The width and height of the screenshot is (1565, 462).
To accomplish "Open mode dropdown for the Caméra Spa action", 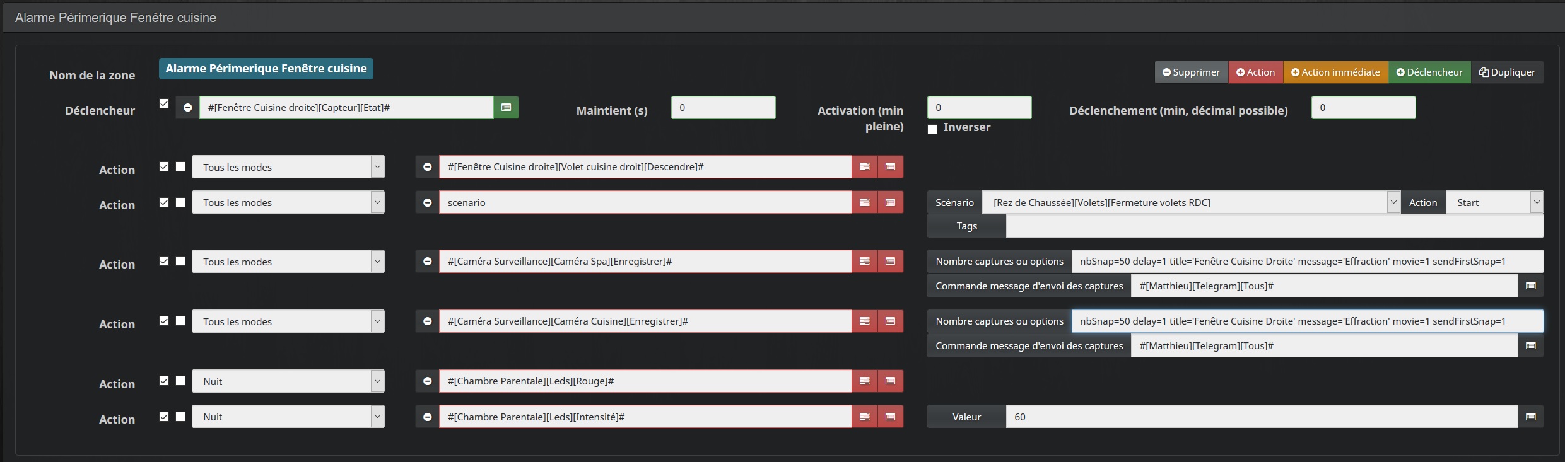I will (x=288, y=262).
